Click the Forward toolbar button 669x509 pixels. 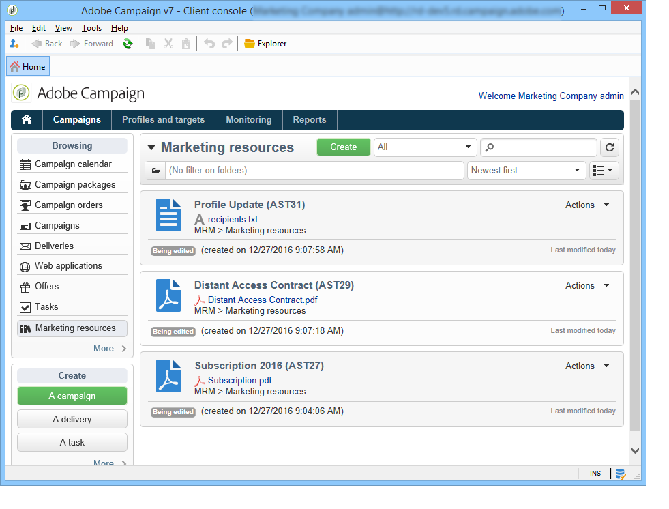[92, 44]
